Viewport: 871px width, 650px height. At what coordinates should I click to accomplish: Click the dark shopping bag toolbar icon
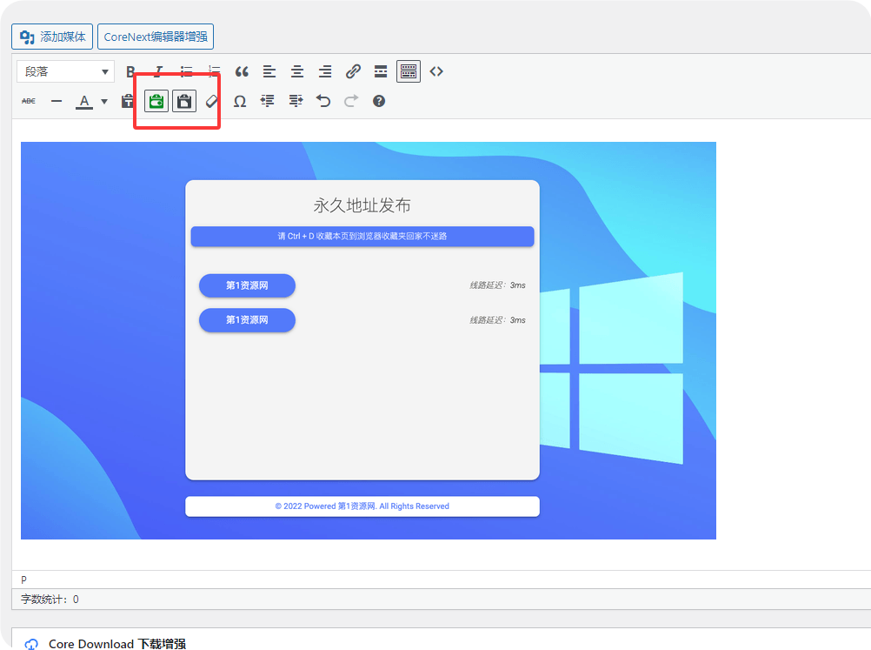(x=184, y=101)
